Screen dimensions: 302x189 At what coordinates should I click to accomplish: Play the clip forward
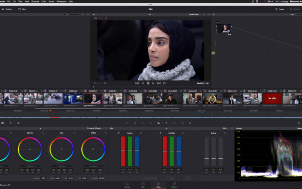pos(153,83)
